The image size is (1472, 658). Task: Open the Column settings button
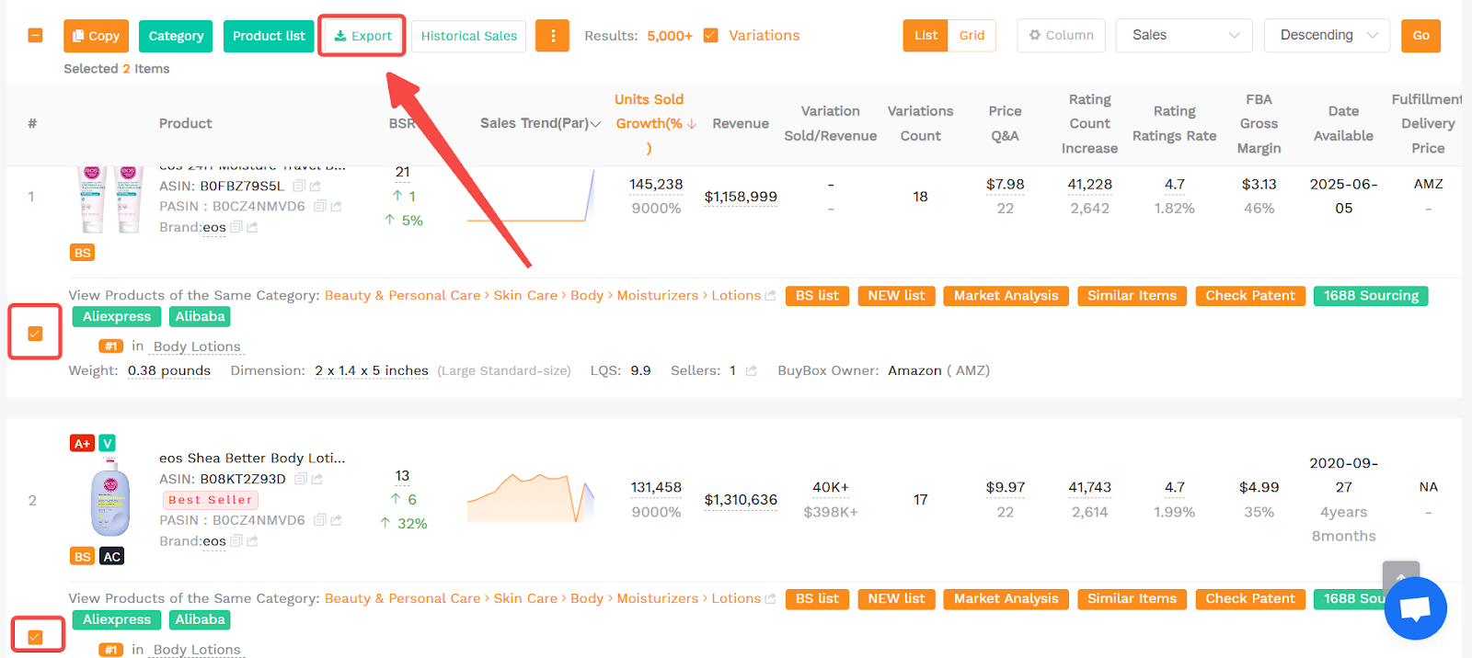(x=1061, y=35)
